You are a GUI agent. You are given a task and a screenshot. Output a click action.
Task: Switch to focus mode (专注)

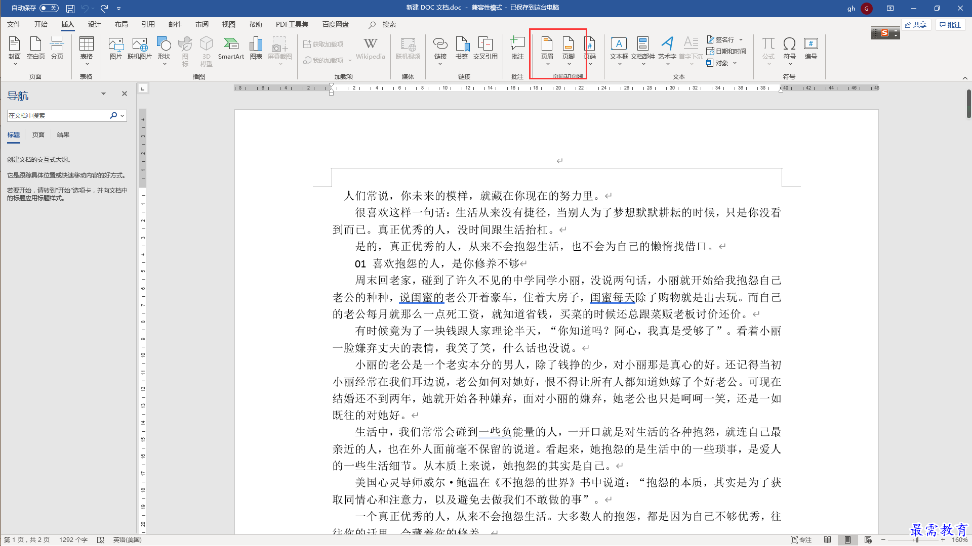[801, 540]
